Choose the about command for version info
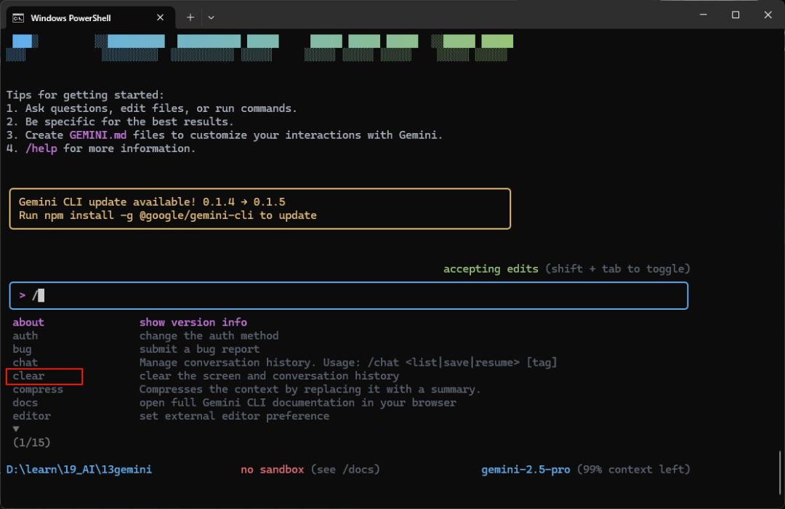The image size is (785, 509). coord(28,321)
